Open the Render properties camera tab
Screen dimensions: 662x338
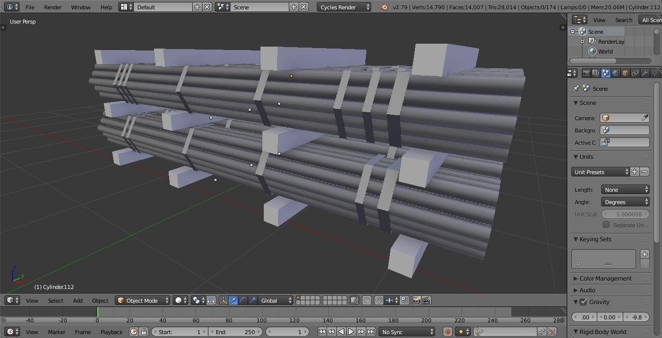586,73
